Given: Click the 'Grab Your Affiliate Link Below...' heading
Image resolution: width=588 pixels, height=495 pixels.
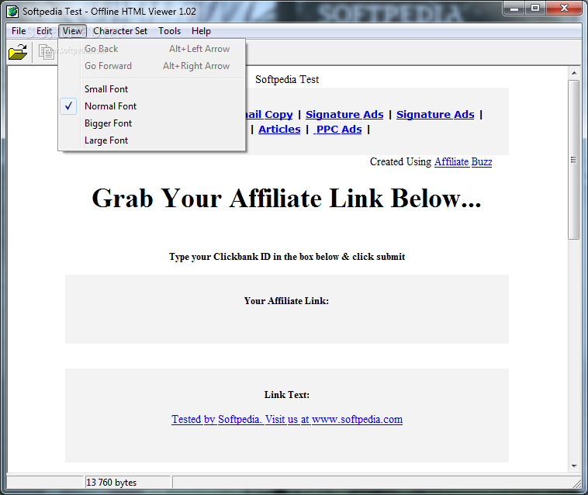Looking at the screenshot, I should (286, 198).
